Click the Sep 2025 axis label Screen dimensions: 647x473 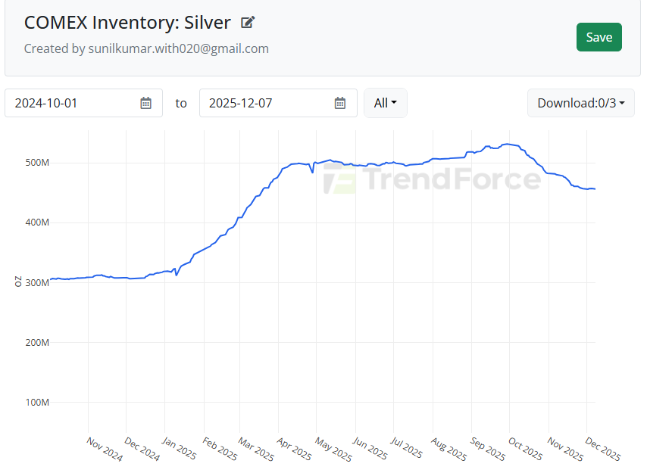click(x=487, y=450)
